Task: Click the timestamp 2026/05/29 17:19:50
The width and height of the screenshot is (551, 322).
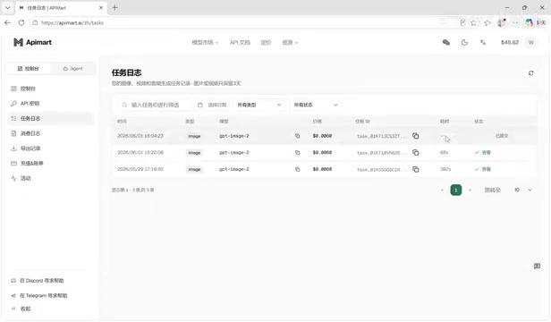Action: [140, 169]
